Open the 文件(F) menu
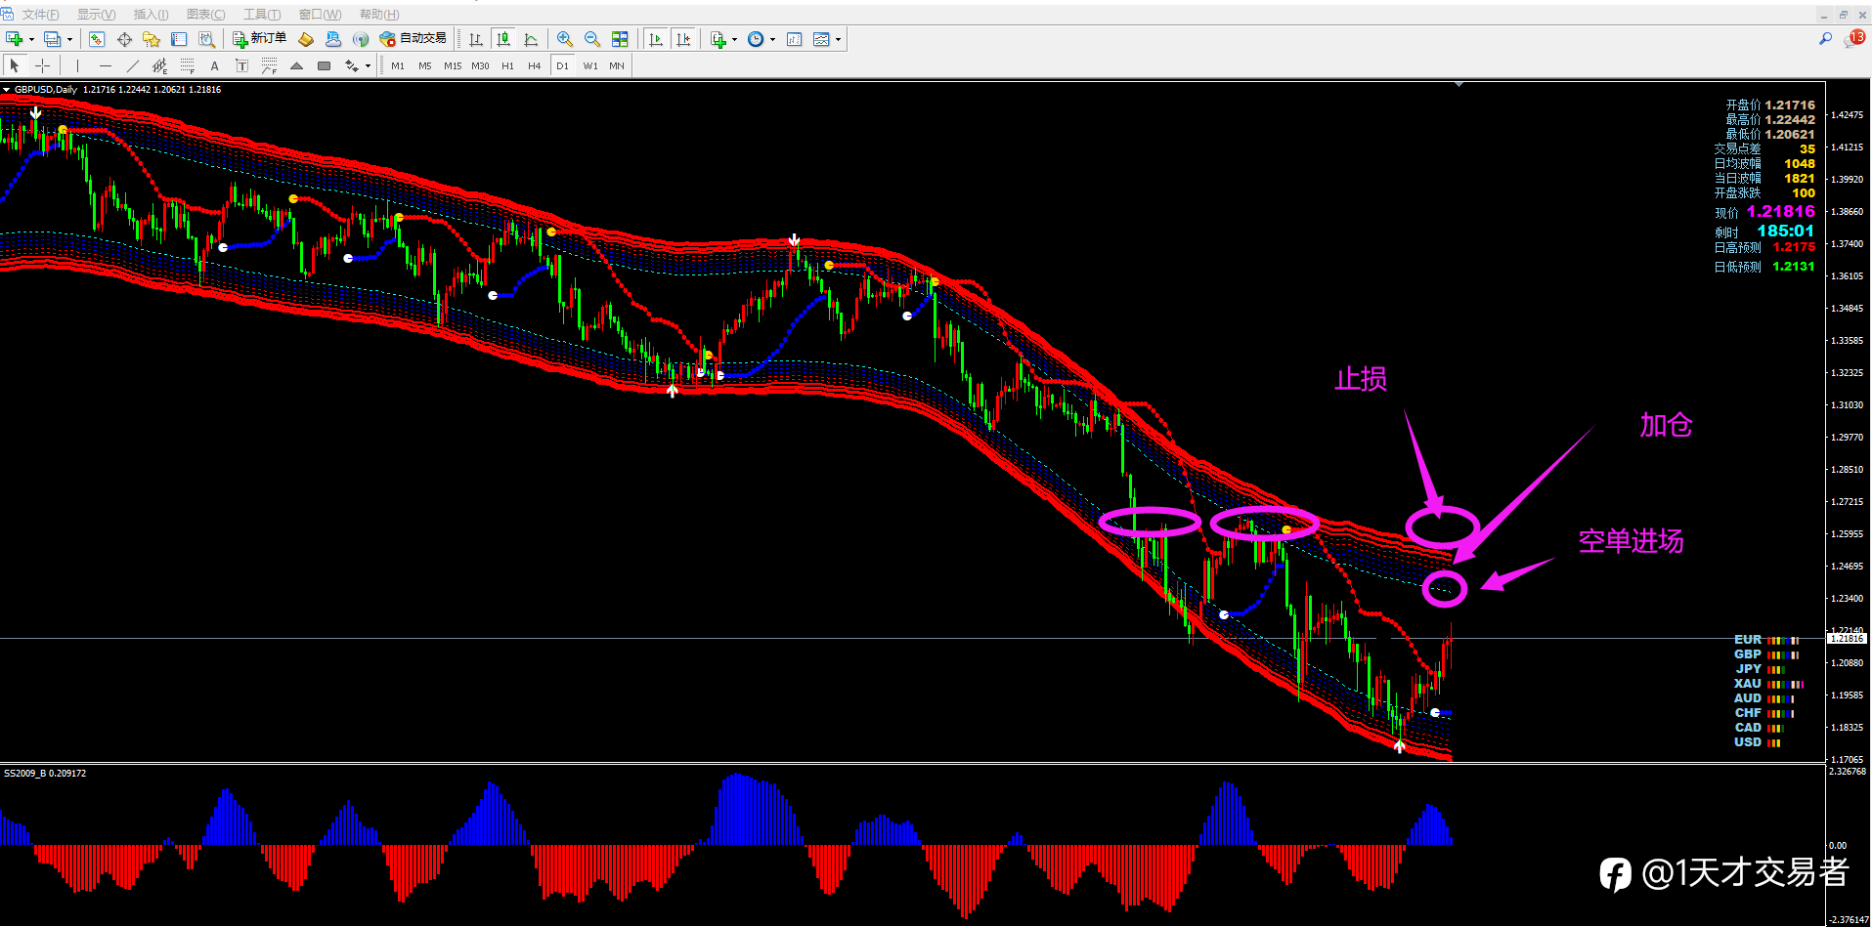The width and height of the screenshot is (1872, 927). click(x=40, y=15)
